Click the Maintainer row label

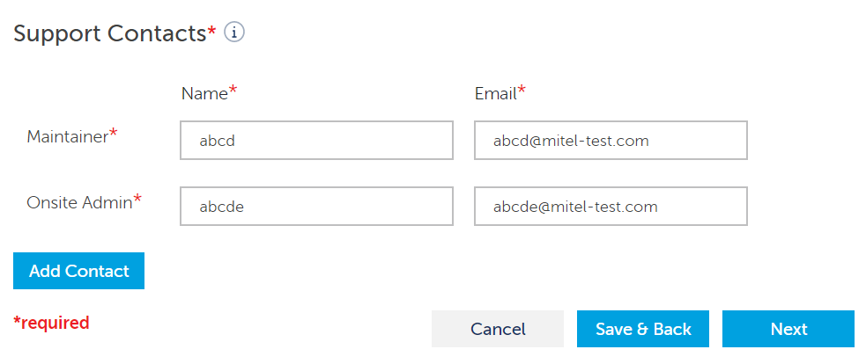pyautogui.click(x=67, y=137)
